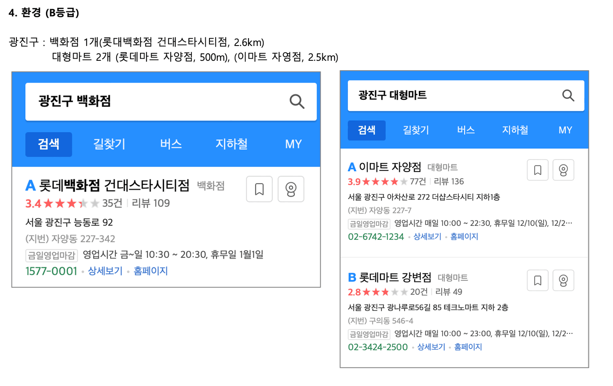Open street view for 롯데백화점 건대스타시티점
Image resolution: width=613 pixels, height=386 pixels.
(291, 189)
